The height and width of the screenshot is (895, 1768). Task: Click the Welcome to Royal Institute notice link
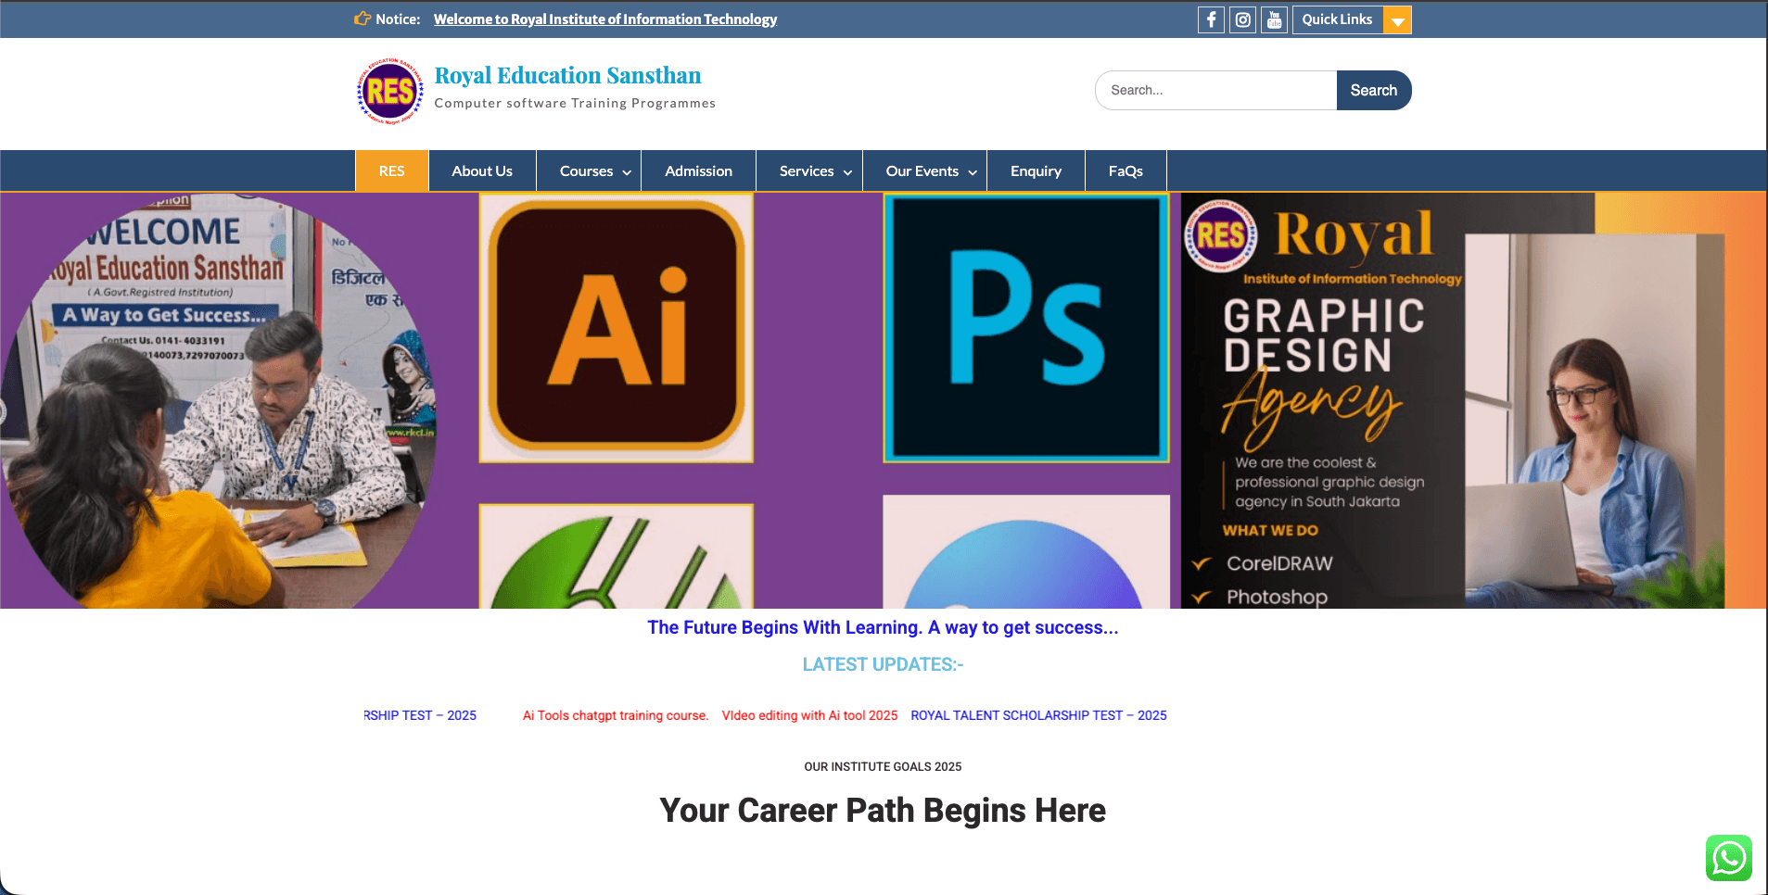[x=605, y=19]
